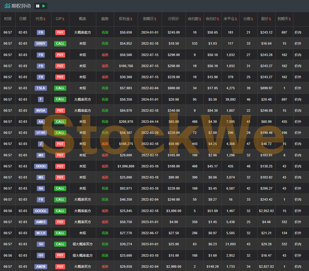Click the 期权异动 chart logo icon
Viewport: 309px width, 271px height.
pos(7,6)
